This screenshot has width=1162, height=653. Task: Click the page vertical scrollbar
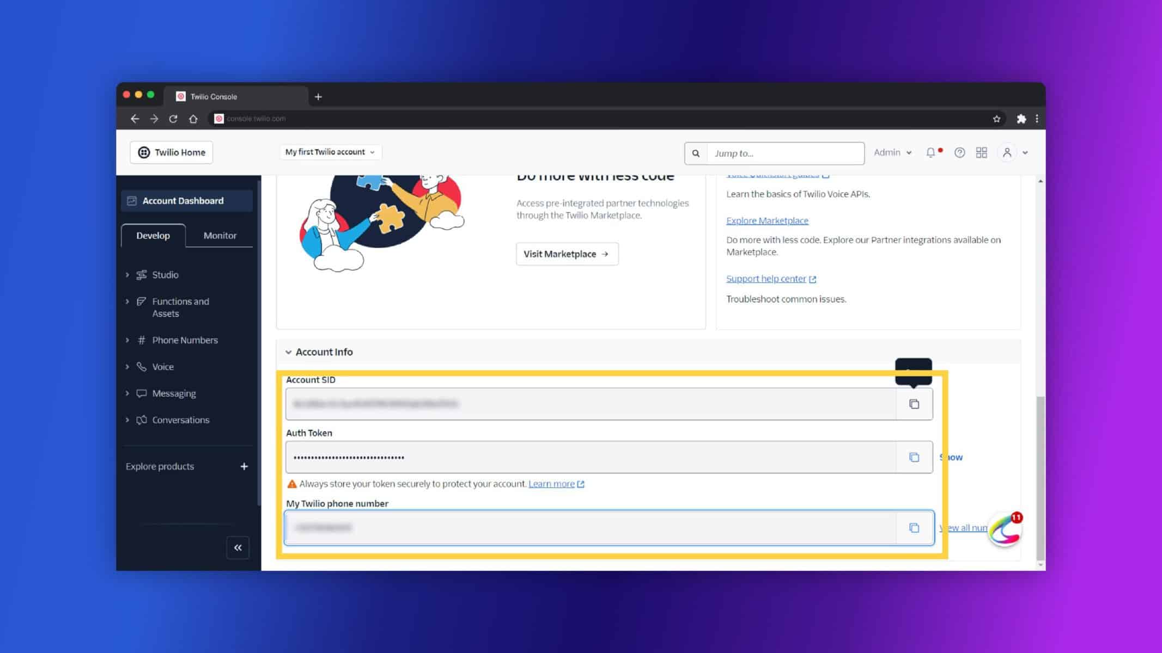click(x=1041, y=479)
